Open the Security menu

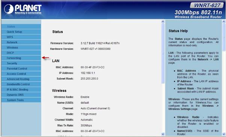pos(21,63)
